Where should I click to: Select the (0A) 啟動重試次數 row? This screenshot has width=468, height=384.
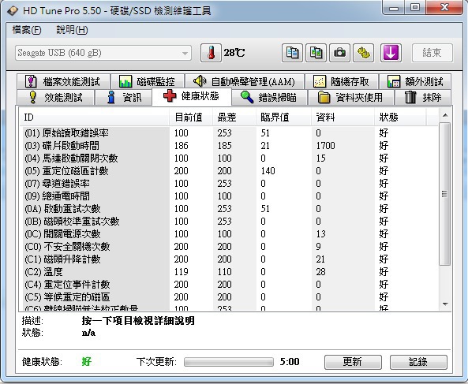click(230, 209)
